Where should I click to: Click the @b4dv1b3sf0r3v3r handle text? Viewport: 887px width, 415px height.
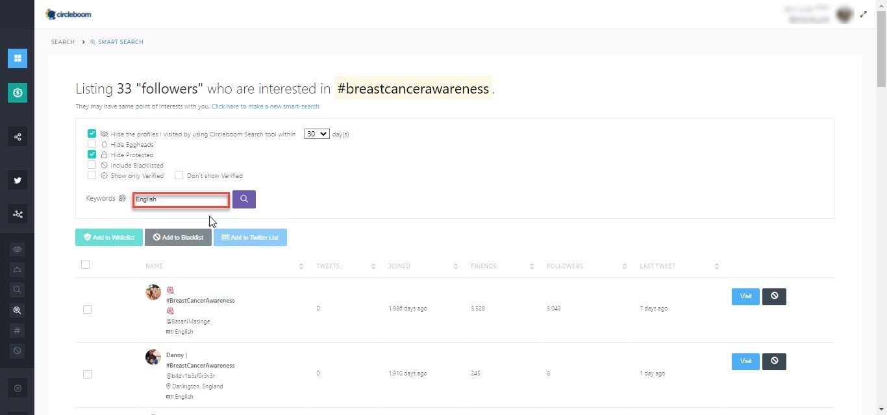pyautogui.click(x=191, y=376)
